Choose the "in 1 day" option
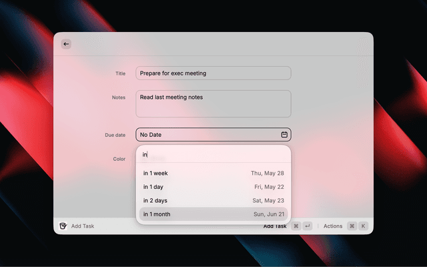Image resolution: width=427 pixels, height=267 pixels. pos(213,187)
